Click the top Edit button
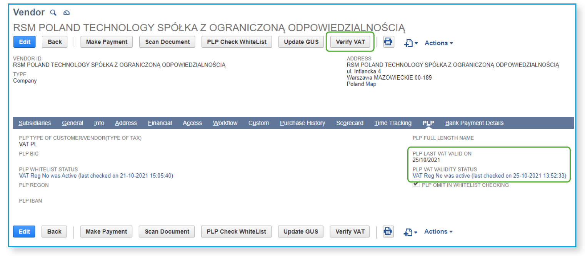Image resolution: width=585 pixels, height=256 pixels. click(25, 42)
